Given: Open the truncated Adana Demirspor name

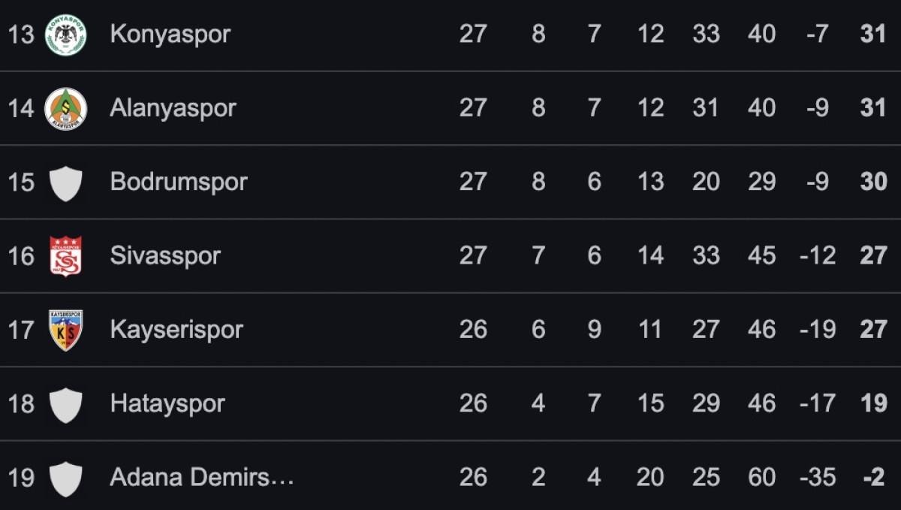Looking at the screenshot, I should click(x=201, y=478).
